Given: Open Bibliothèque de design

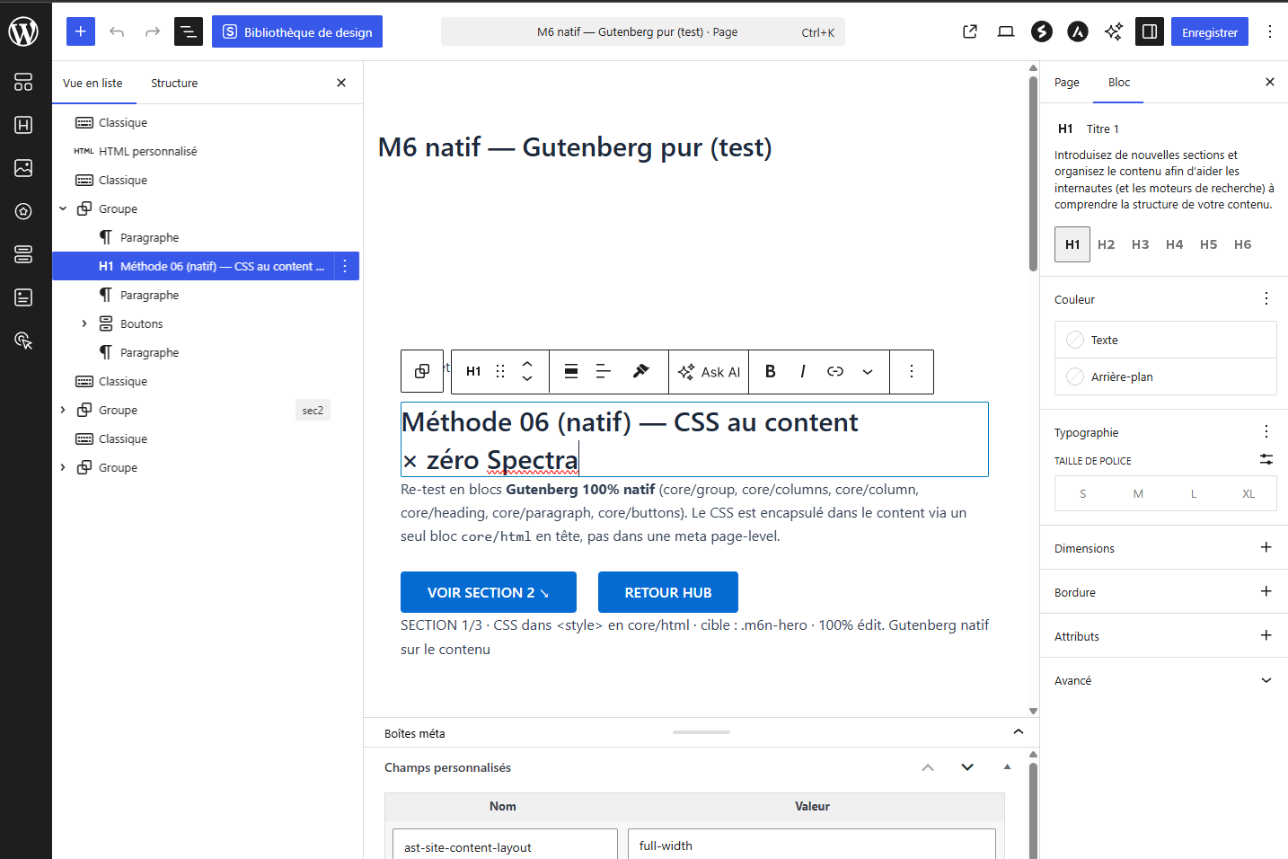Looking at the screenshot, I should [297, 31].
